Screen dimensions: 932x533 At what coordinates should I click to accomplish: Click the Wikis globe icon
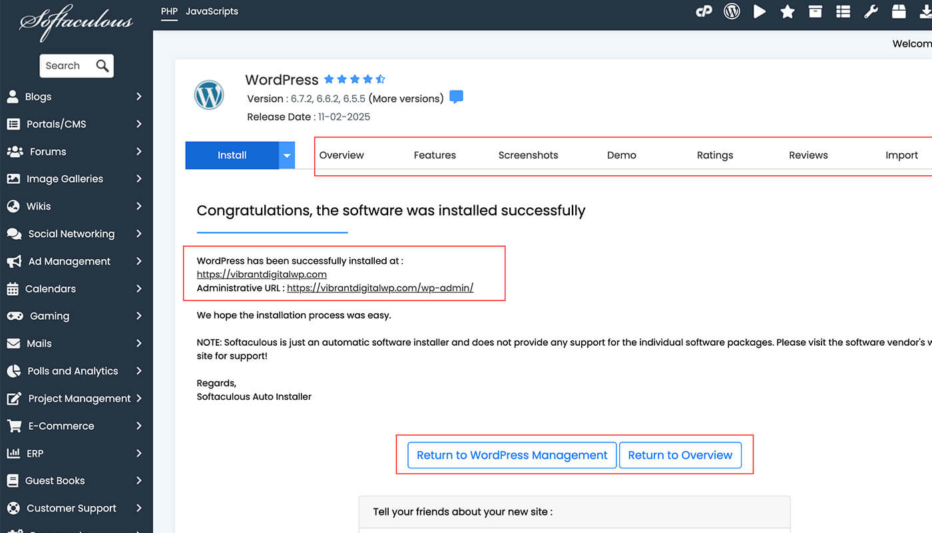tap(13, 206)
